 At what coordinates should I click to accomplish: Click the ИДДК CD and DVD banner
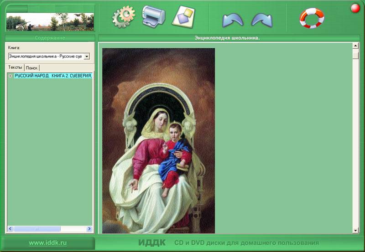pos(228,243)
